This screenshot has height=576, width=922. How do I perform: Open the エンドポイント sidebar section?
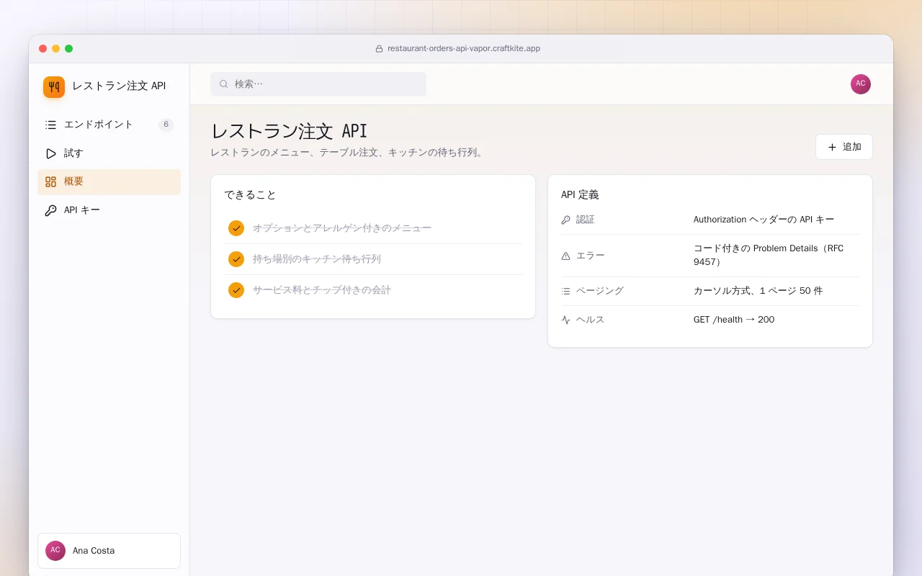click(109, 125)
